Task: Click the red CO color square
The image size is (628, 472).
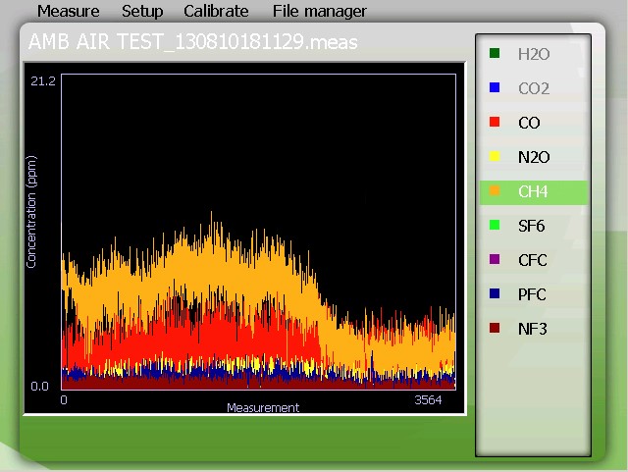Action: [495, 123]
